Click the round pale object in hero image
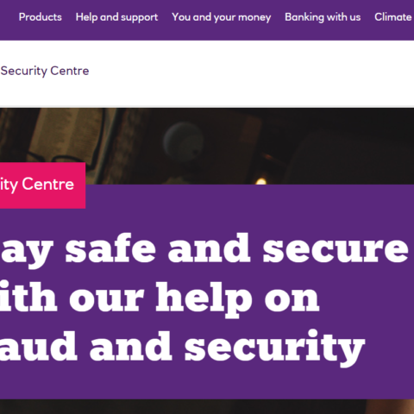 (x=184, y=142)
